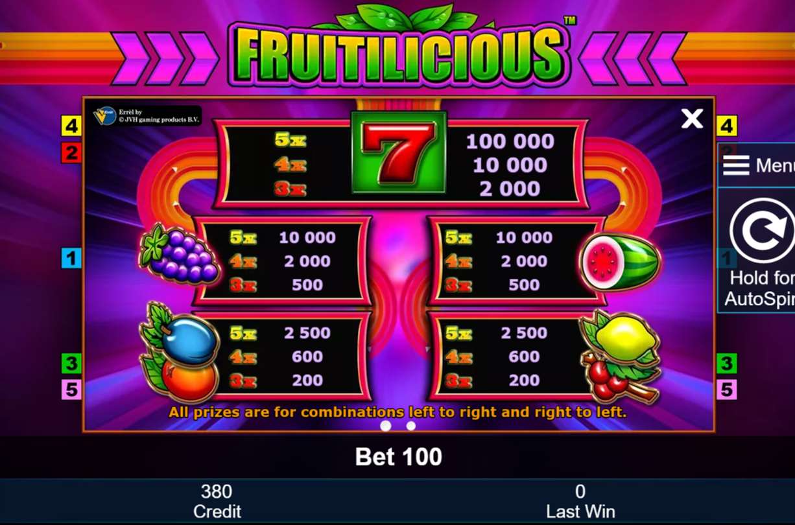Click the watermelon symbol

coord(619,261)
